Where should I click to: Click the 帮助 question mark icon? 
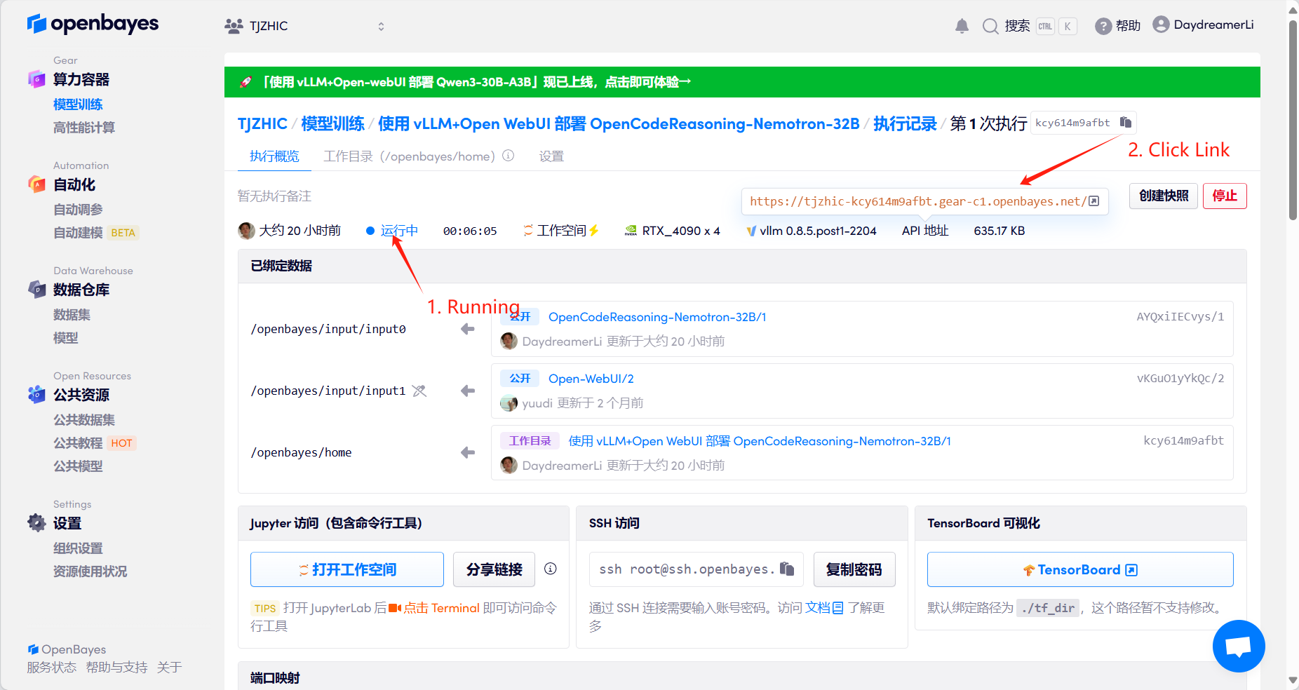1103,26
